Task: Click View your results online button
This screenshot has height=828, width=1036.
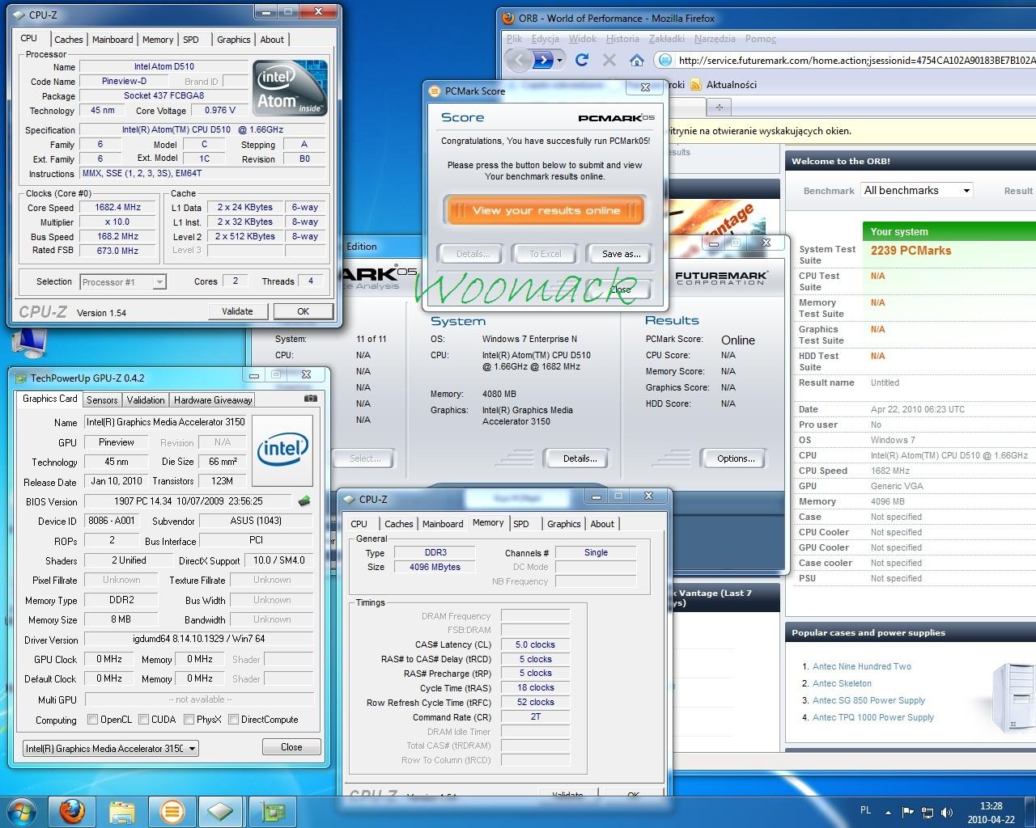Action: point(545,210)
